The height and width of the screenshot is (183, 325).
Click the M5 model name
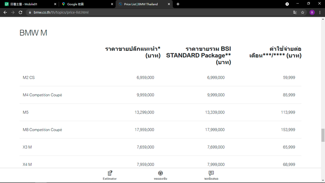25,112
